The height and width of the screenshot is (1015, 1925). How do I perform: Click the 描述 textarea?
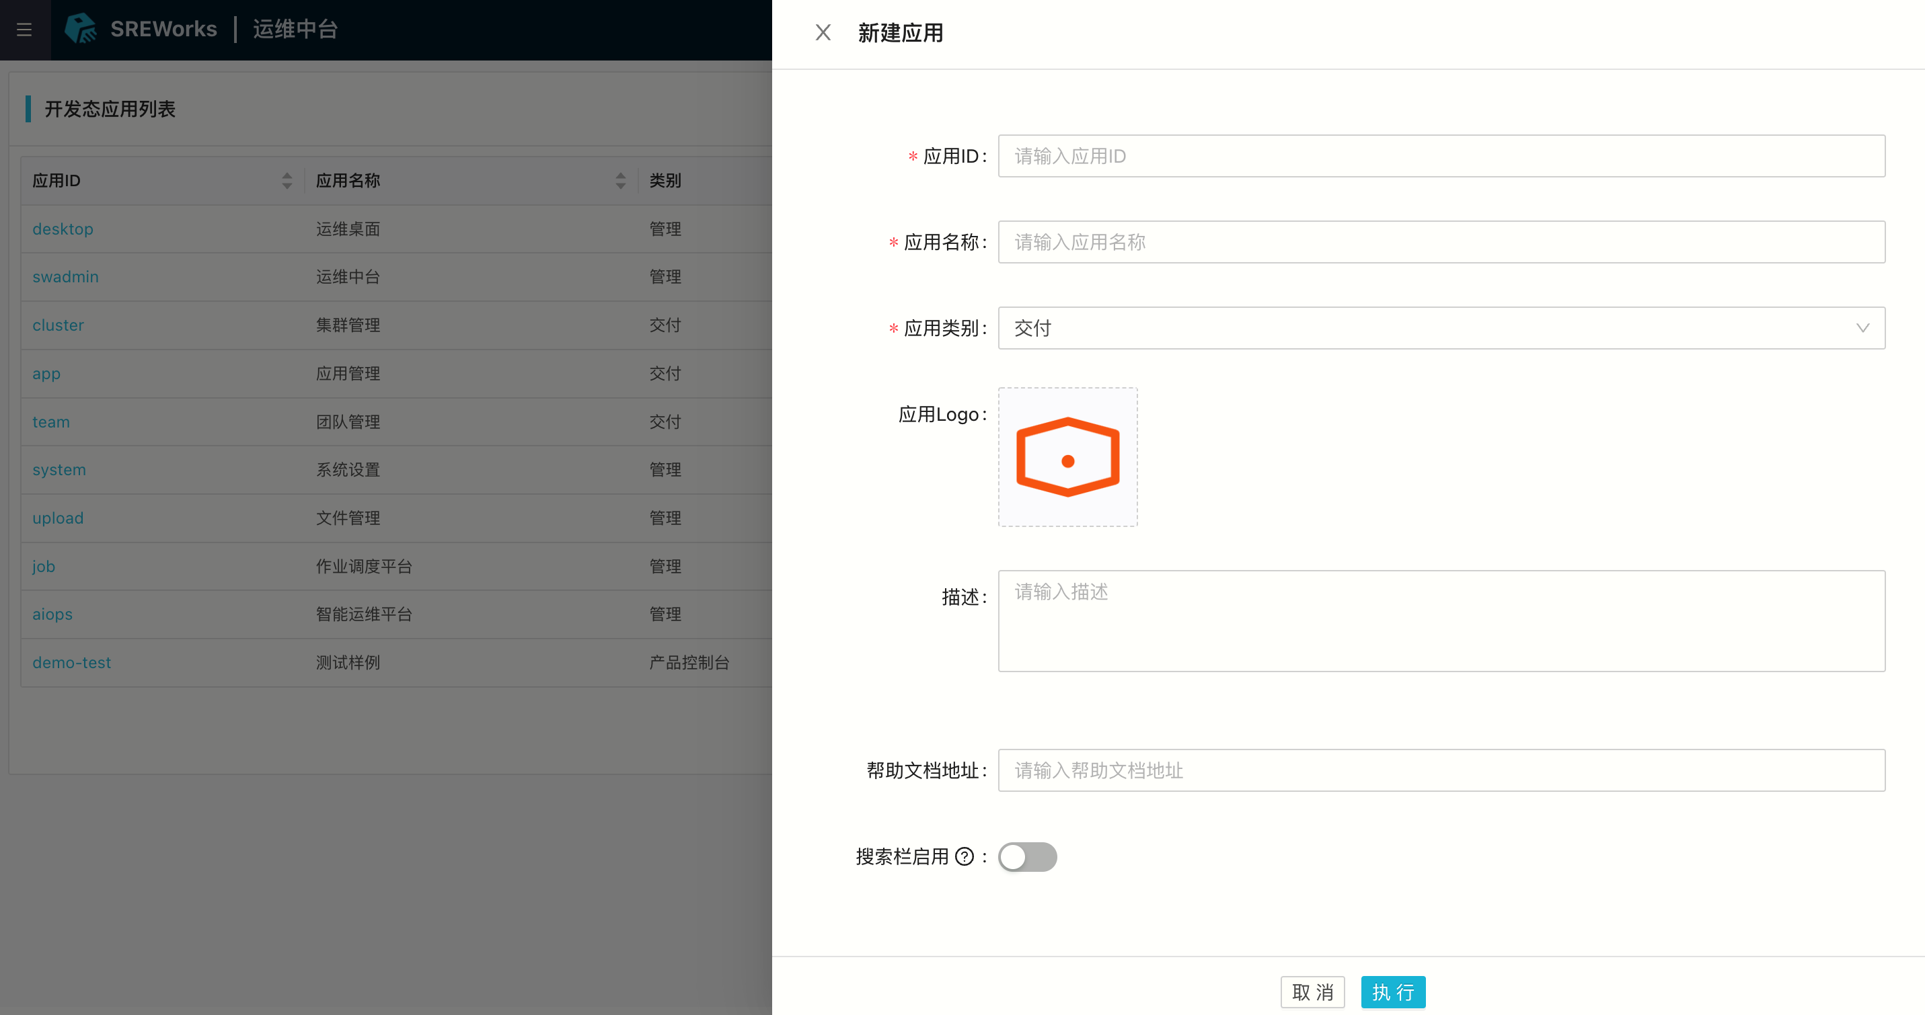(x=1441, y=620)
